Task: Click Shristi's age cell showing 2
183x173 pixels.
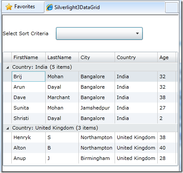Action: click(166, 118)
